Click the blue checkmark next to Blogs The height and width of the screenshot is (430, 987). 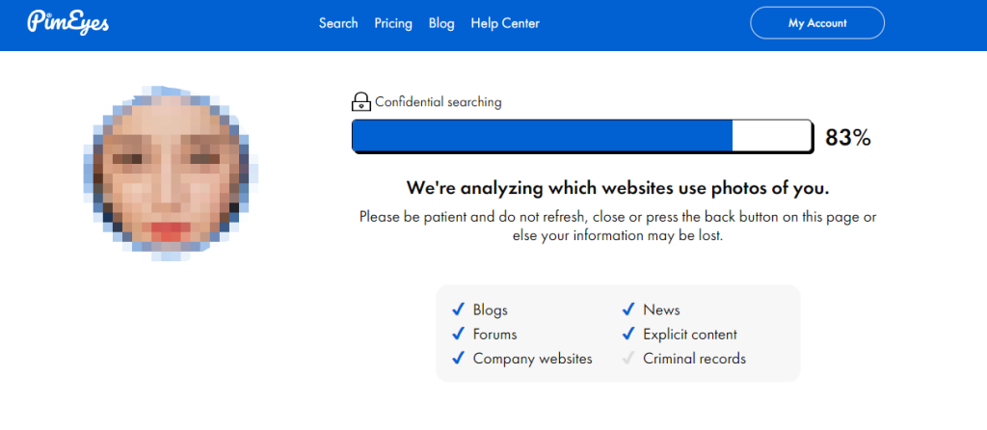459,309
